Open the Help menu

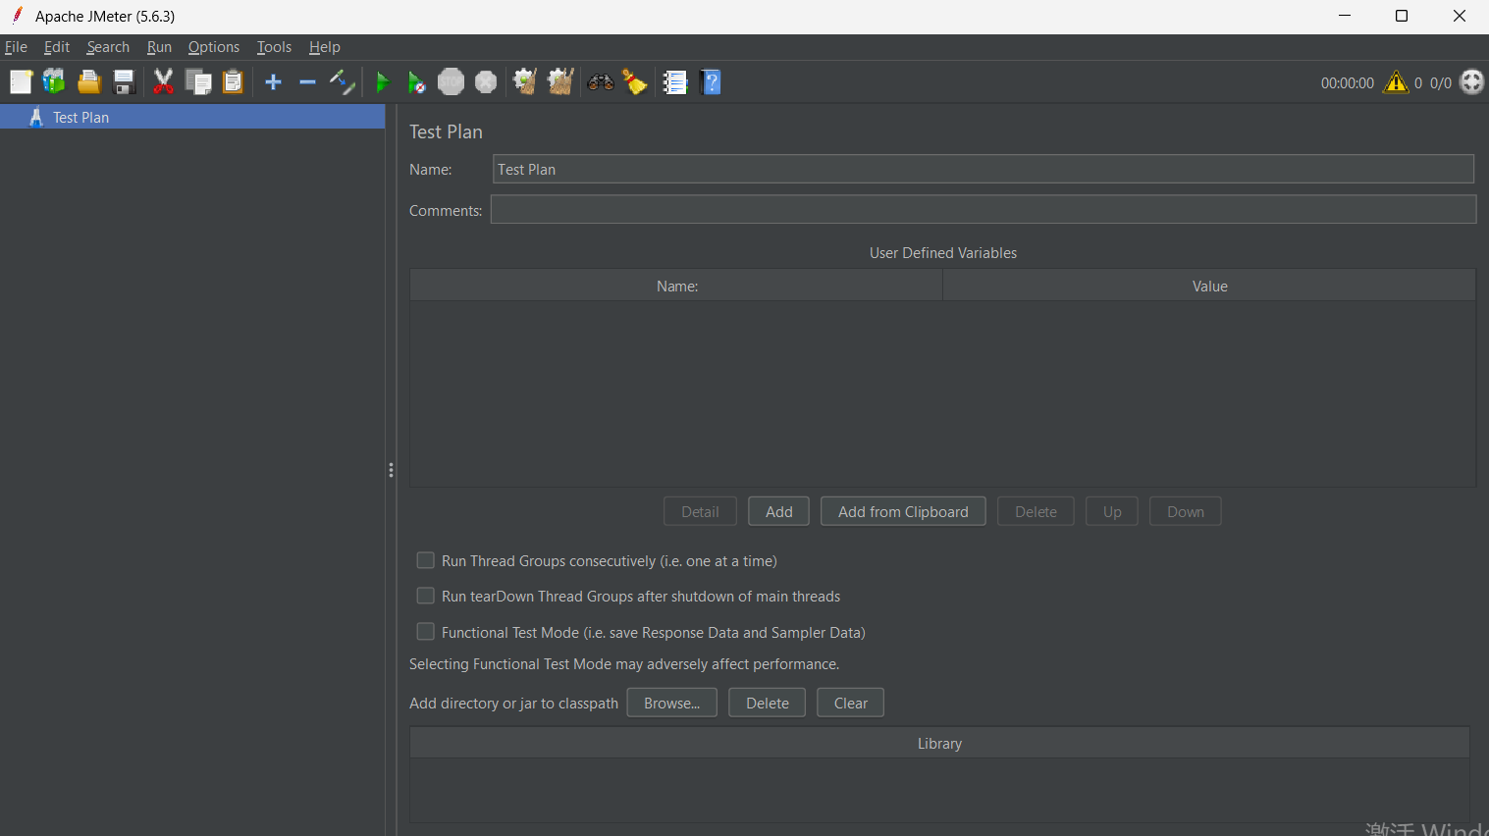coord(324,47)
